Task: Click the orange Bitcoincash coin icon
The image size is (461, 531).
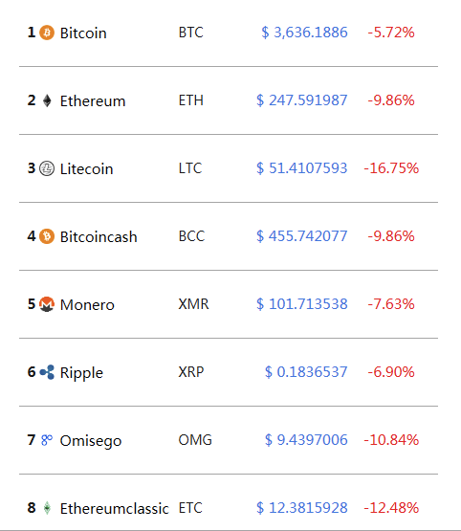Action: tap(47, 236)
